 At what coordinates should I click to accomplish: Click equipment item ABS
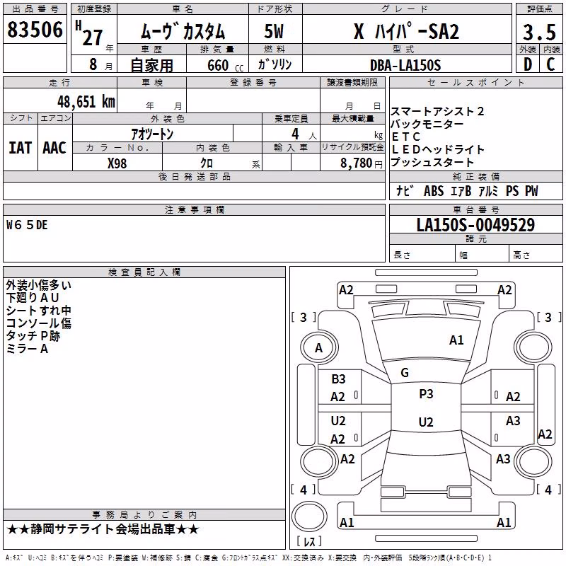pyautogui.click(x=434, y=191)
